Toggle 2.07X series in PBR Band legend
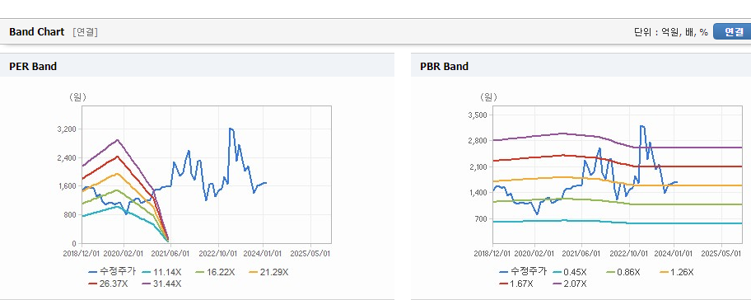Screen dimensions: 751x300 (x=570, y=284)
